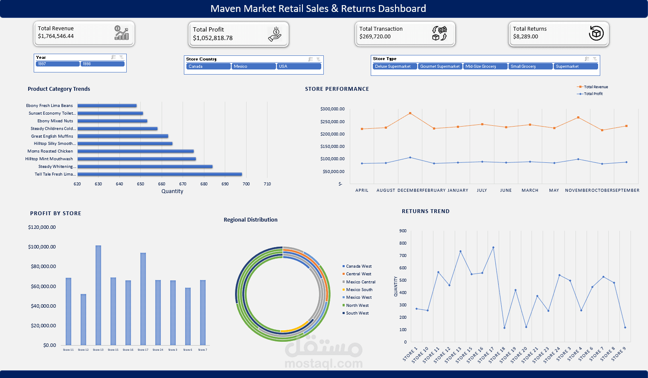Click the STORE 17 returns data point

tap(493, 248)
